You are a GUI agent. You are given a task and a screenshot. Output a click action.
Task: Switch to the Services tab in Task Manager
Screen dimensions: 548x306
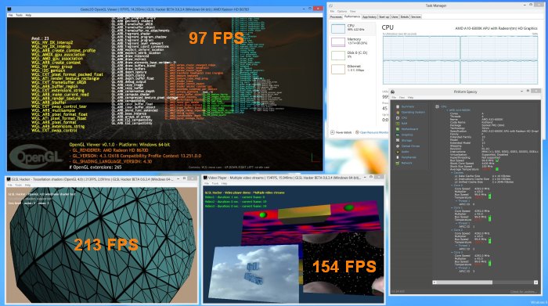pos(416,16)
